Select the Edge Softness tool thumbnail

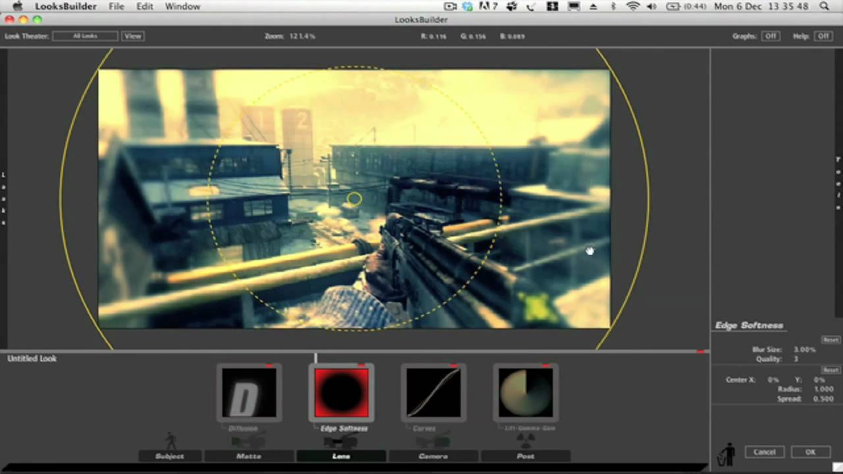341,392
